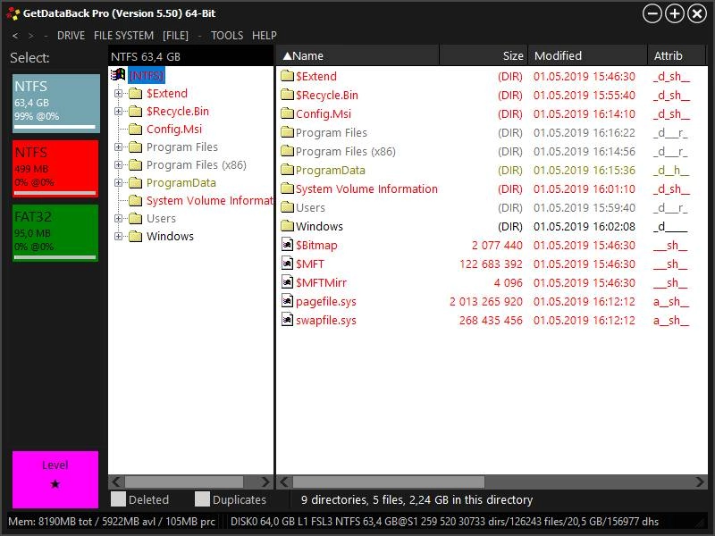
Task: Click the NTFS root drive icon in tree
Action: click(118, 75)
